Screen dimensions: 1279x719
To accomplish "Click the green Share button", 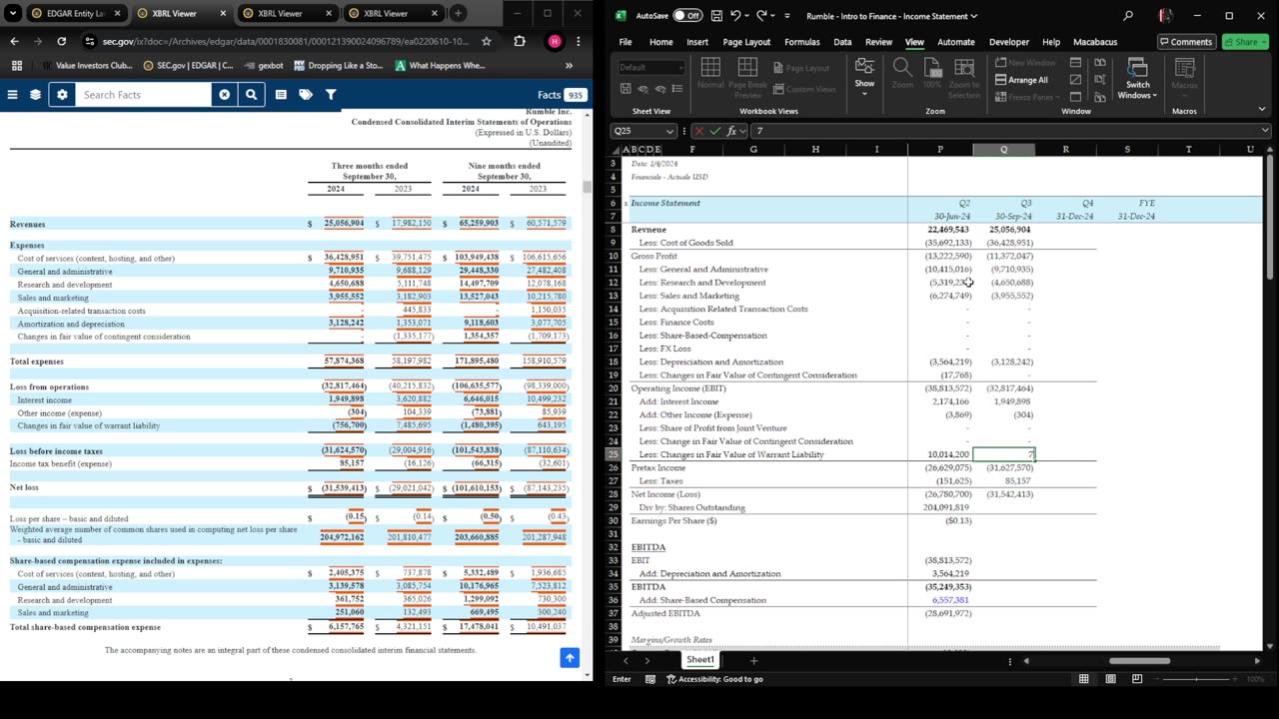I will (1246, 42).
